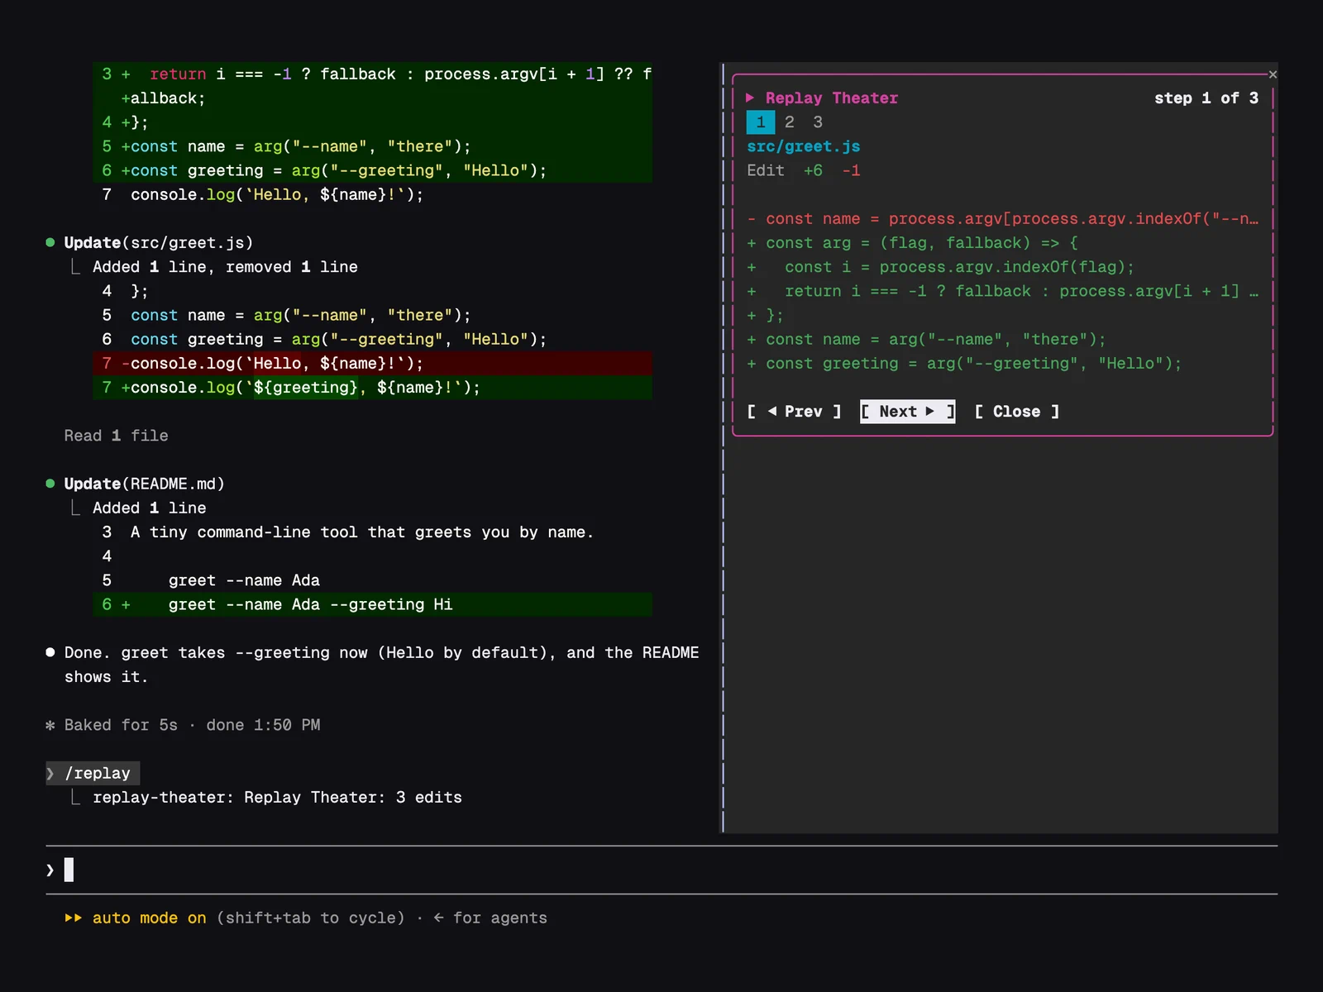This screenshot has width=1323, height=992.
Task: Click the 'Edit' label in Replay Theater
Action: tap(766, 170)
